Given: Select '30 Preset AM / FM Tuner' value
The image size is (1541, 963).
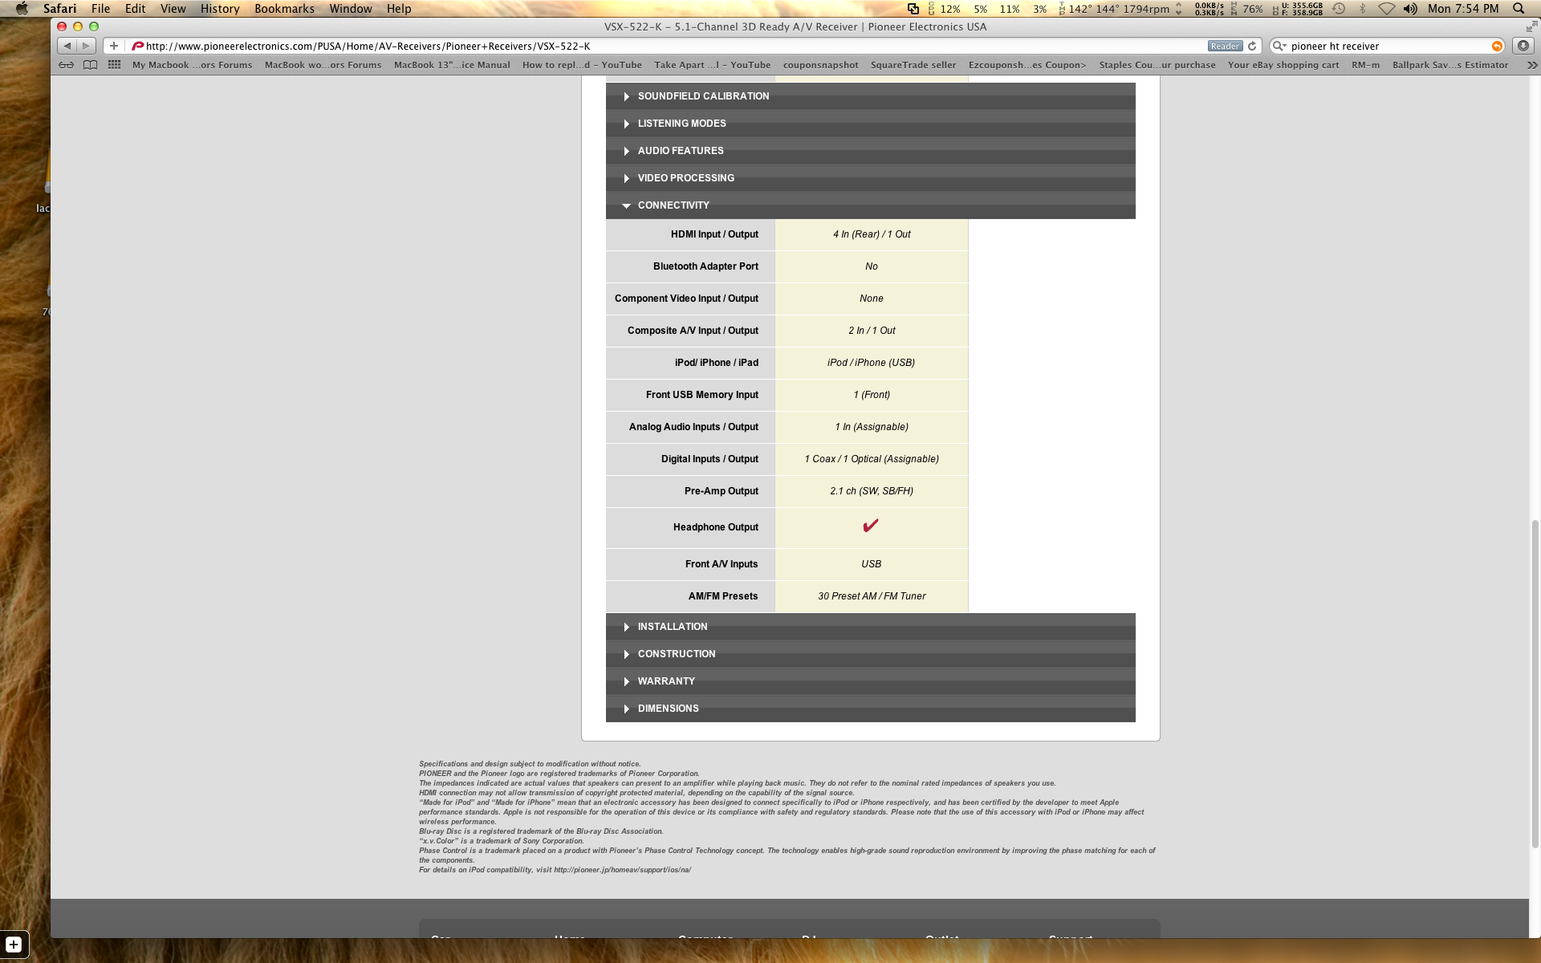Looking at the screenshot, I should point(872,596).
